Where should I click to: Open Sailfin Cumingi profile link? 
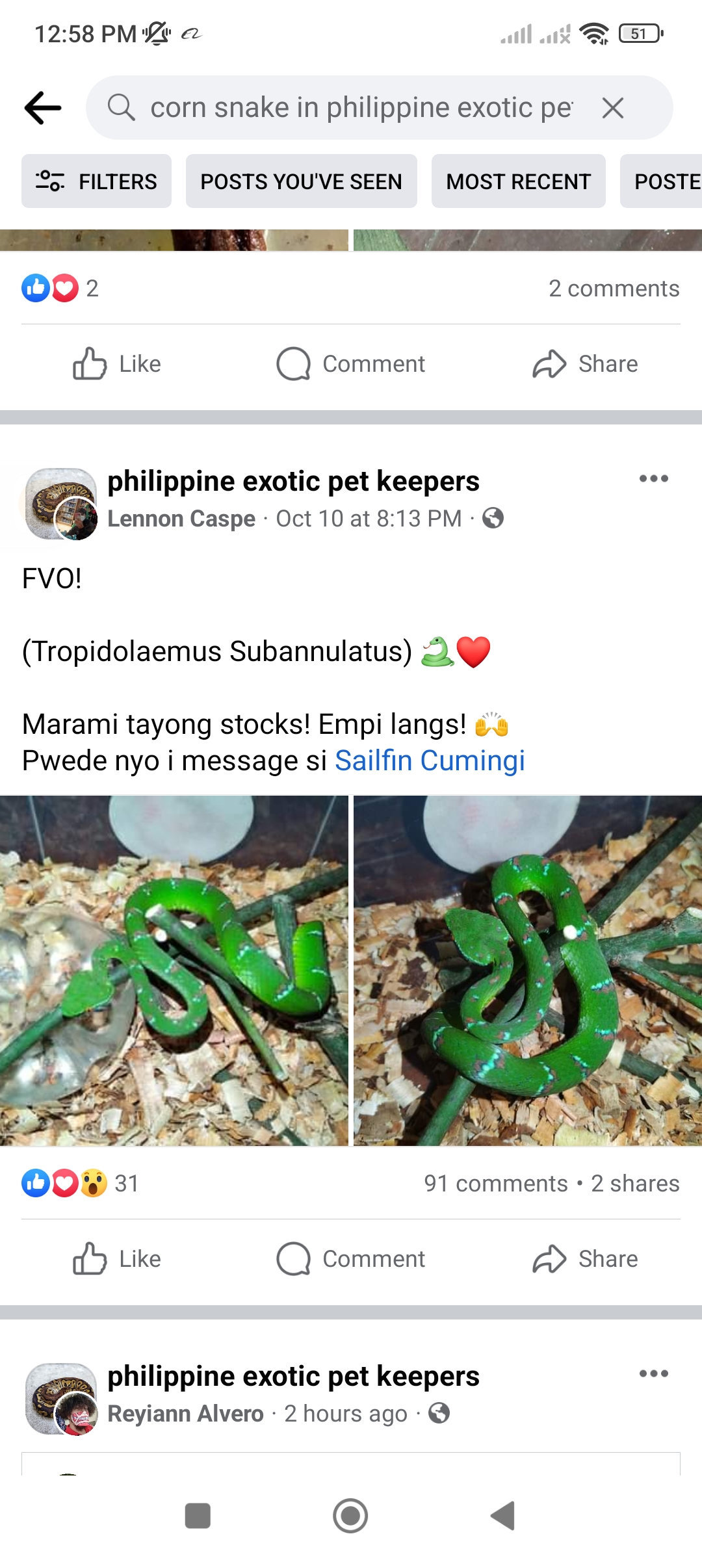[430, 760]
